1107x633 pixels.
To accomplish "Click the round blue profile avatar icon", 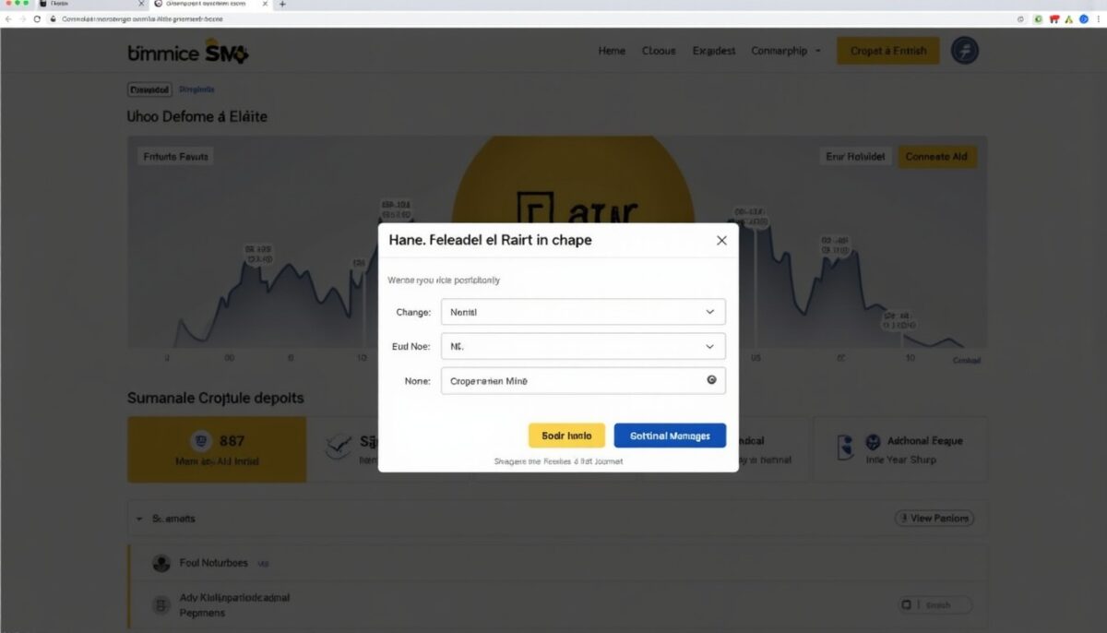I will pyautogui.click(x=965, y=51).
